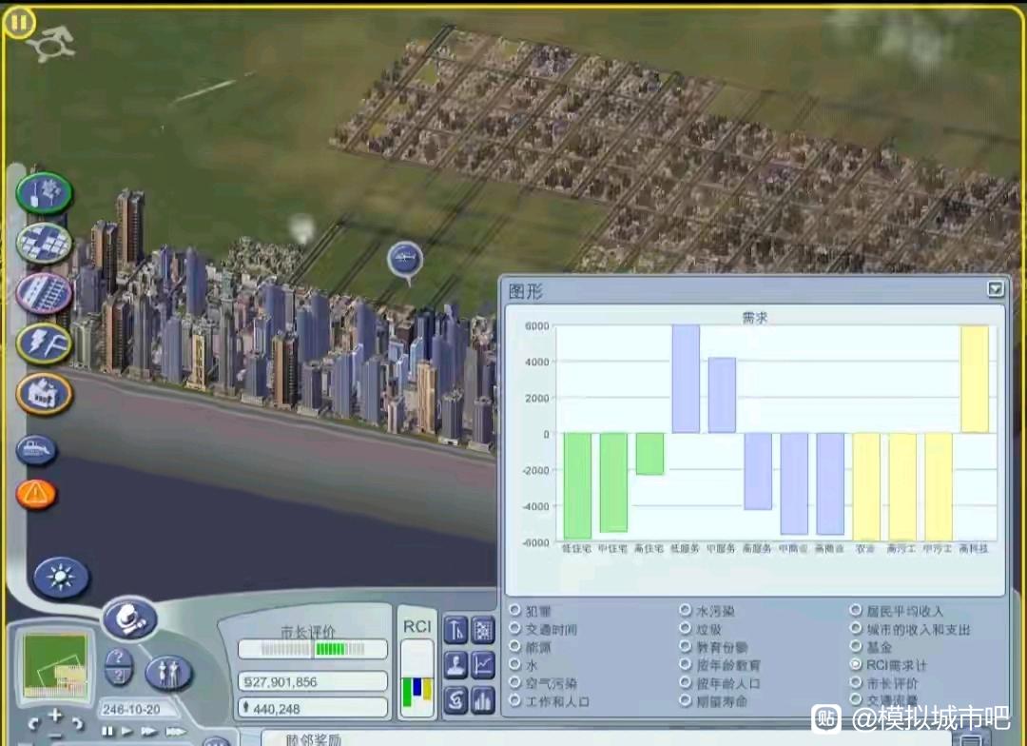
Task: Collapse the 图形 graph panel with arrow
Action: [x=995, y=289]
